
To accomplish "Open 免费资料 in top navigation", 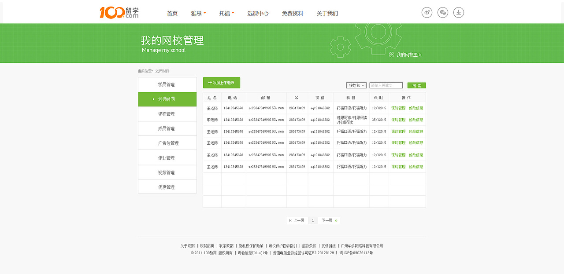I will [x=293, y=13].
